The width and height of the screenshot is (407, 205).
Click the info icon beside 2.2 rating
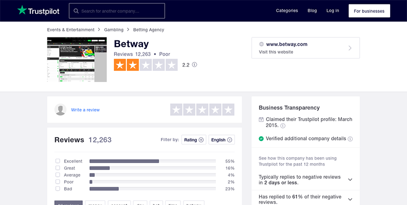(x=194, y=65)
